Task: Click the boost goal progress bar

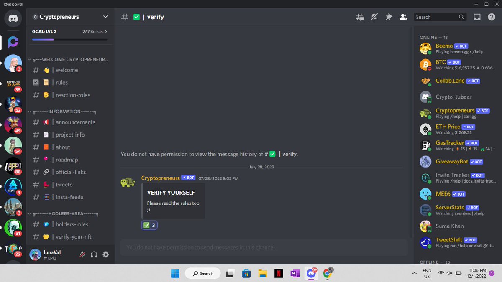Action: click(70, 39)
